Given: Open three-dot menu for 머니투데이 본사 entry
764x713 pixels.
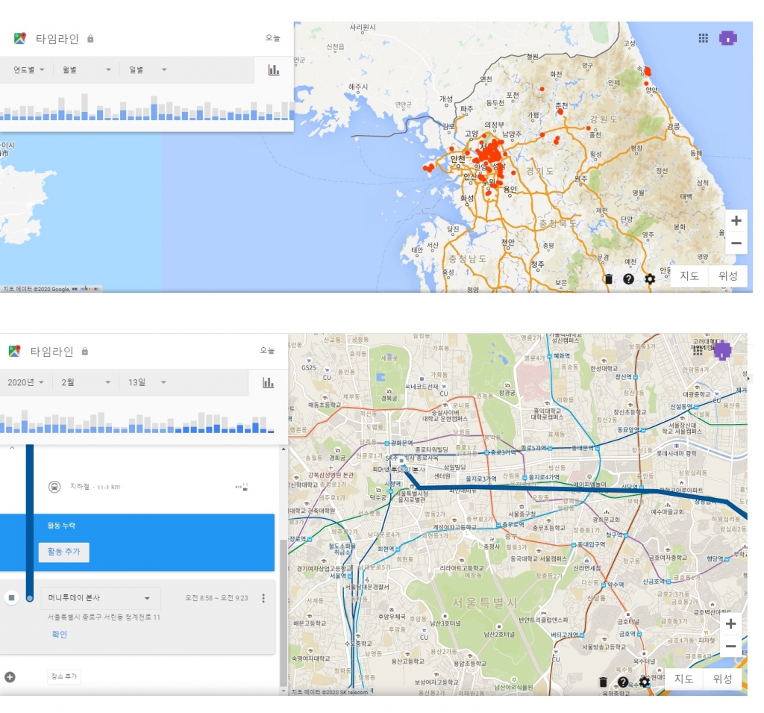Looking at the screenshot, I should tap(263, 598).
